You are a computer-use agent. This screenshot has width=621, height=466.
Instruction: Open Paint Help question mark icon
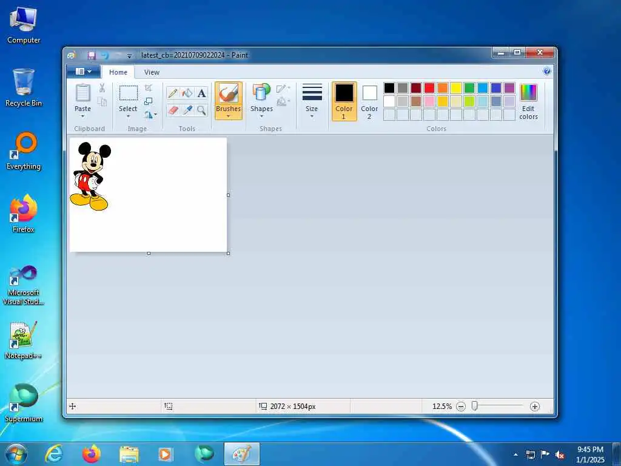(x=547, y=72)
